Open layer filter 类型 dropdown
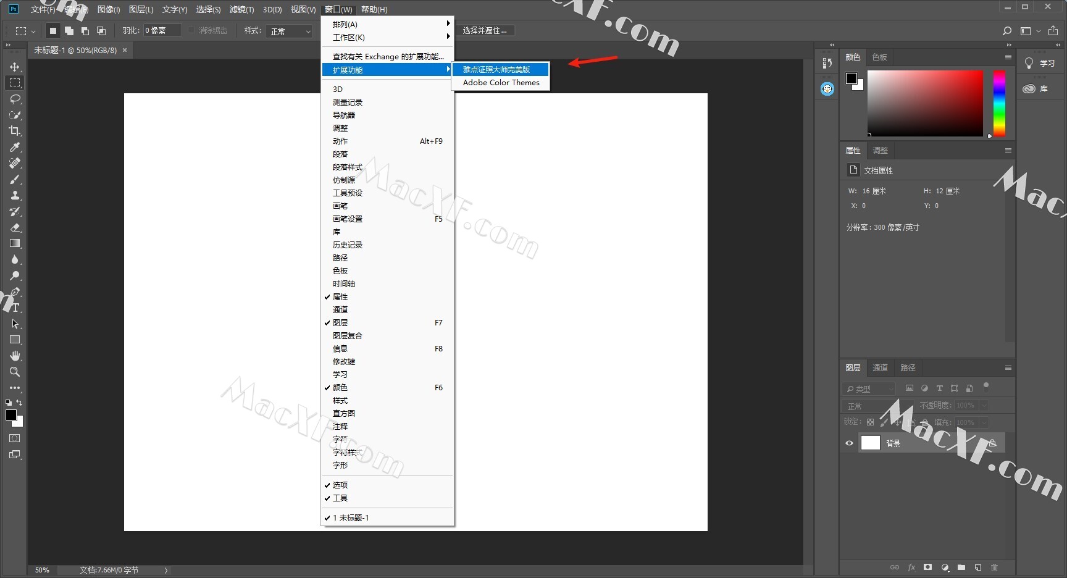Image resolution: width=1067 pixels, height=578 pixels. 869,388
